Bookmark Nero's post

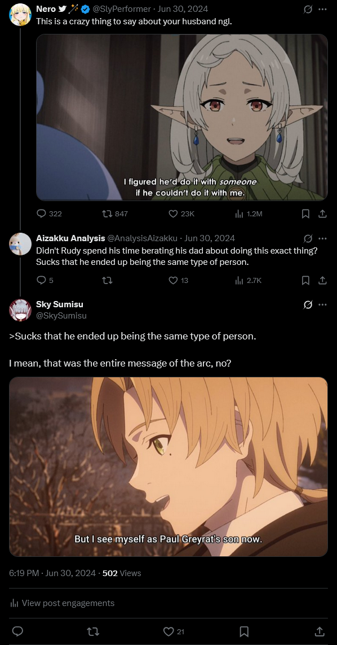click(305, 213)
